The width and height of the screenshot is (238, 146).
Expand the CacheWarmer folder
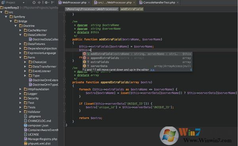point(20,31)
